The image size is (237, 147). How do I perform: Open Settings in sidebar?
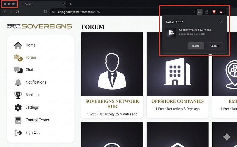pyautogui.click(x=32, y=107)
